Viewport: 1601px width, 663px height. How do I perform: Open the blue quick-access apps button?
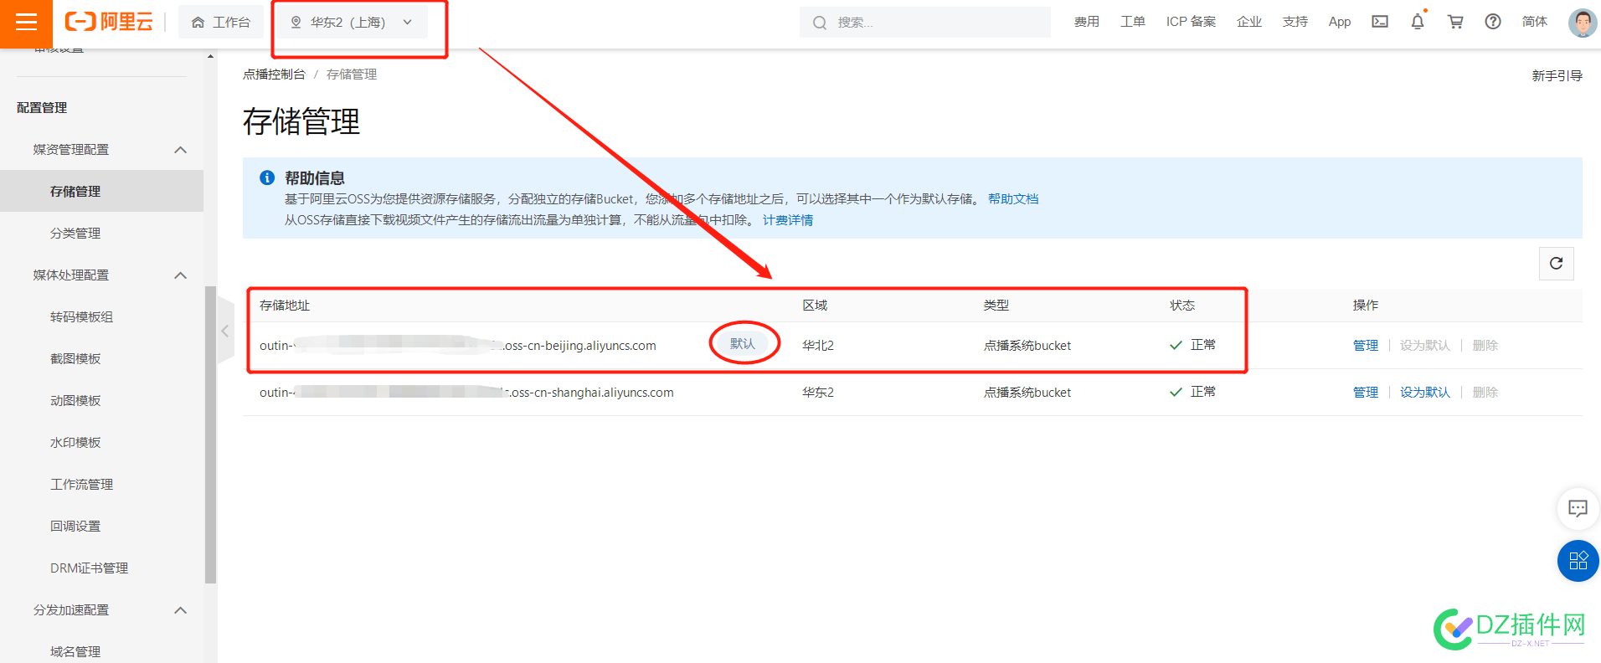pyautogui.click(x=1578, y=560)
